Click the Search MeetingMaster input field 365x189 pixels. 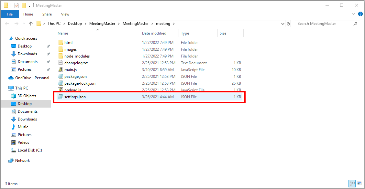324,24
